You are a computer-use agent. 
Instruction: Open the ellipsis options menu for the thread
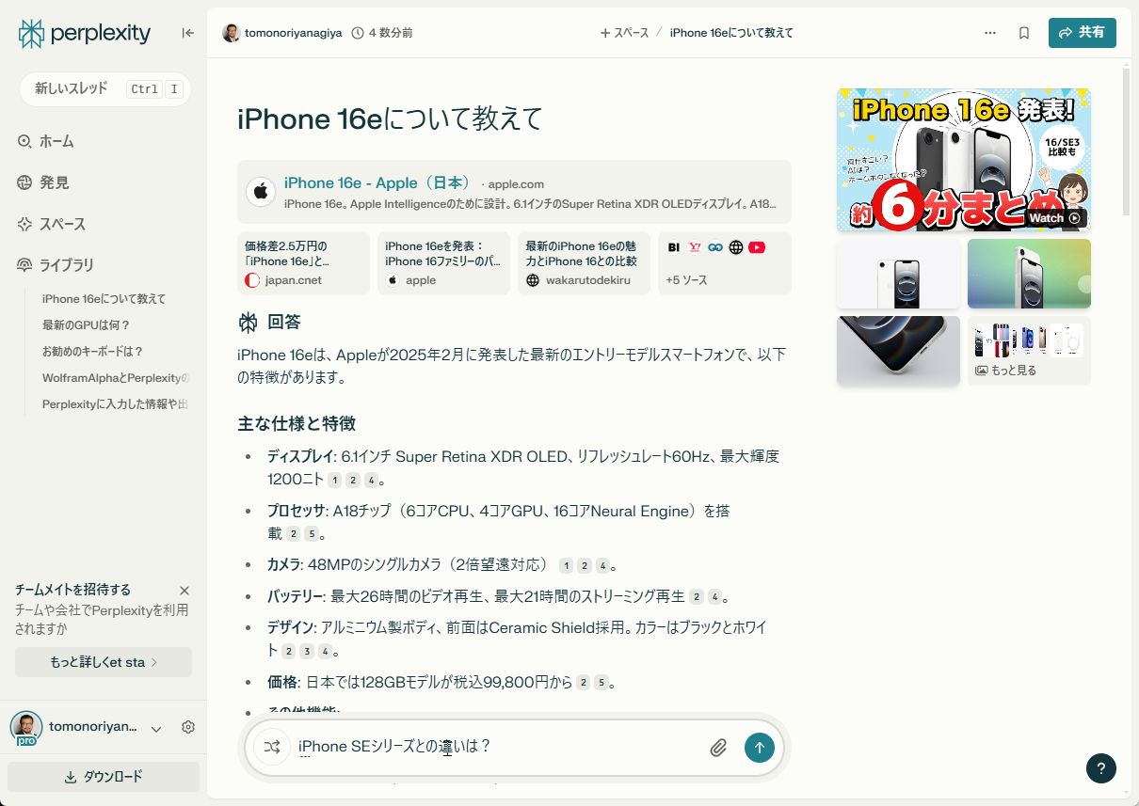point(990,32)
